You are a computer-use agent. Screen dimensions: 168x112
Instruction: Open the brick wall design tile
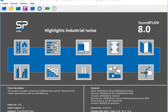click(x=53, y=72)
